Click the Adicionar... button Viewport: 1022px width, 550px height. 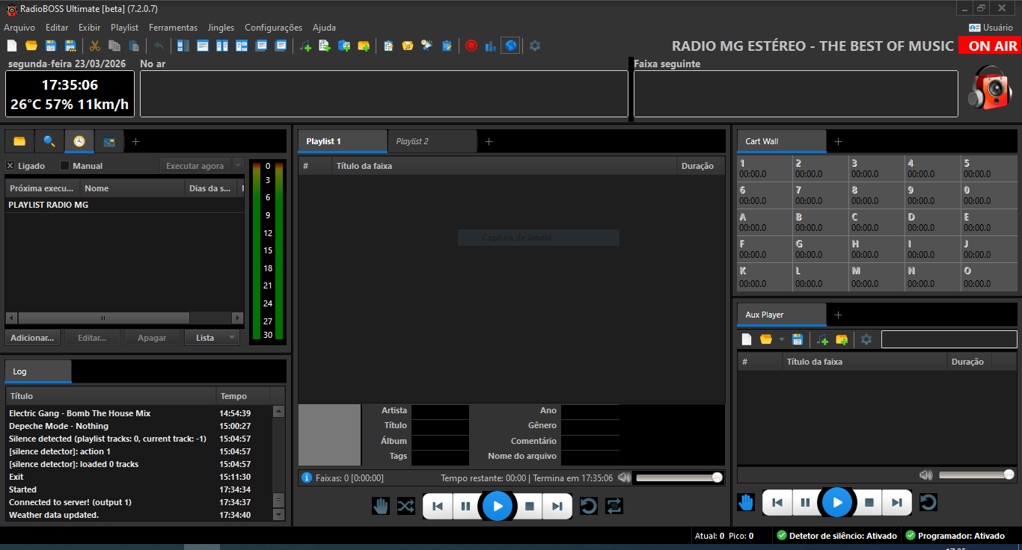32,338
